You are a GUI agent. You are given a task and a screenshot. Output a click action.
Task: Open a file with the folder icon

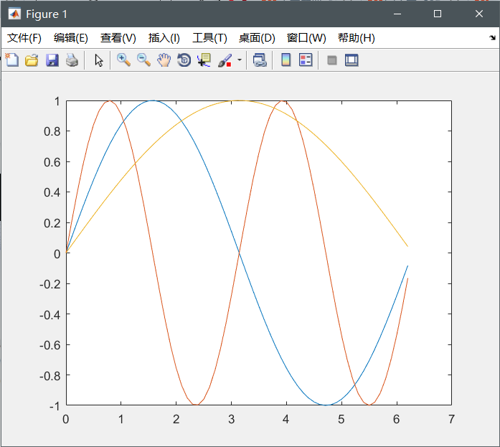(x=32, y=60)
